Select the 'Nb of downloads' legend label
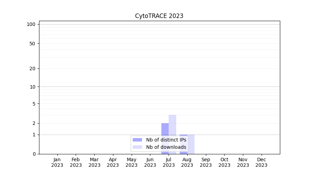This screenshot has width=311, height=173. click(x=166, y=147)
